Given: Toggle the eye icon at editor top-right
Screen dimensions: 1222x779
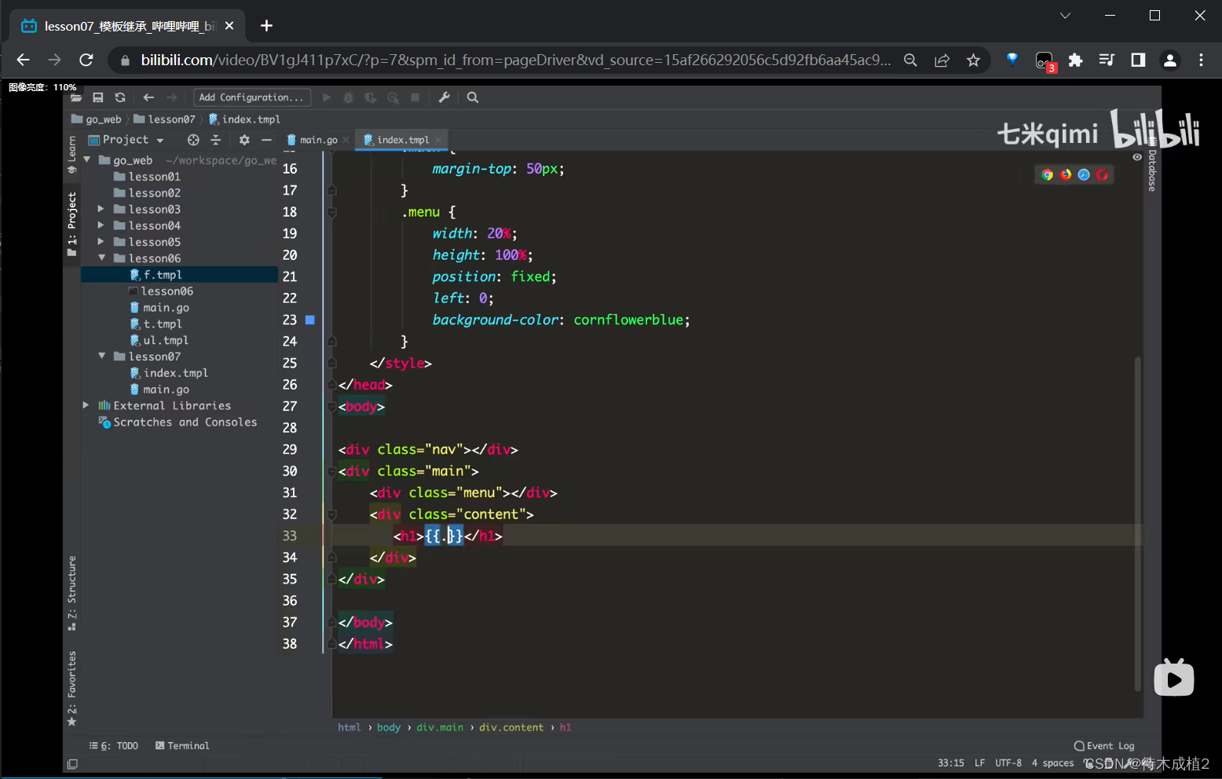Looking at the screenshot, I should [x=1136, y=157].
